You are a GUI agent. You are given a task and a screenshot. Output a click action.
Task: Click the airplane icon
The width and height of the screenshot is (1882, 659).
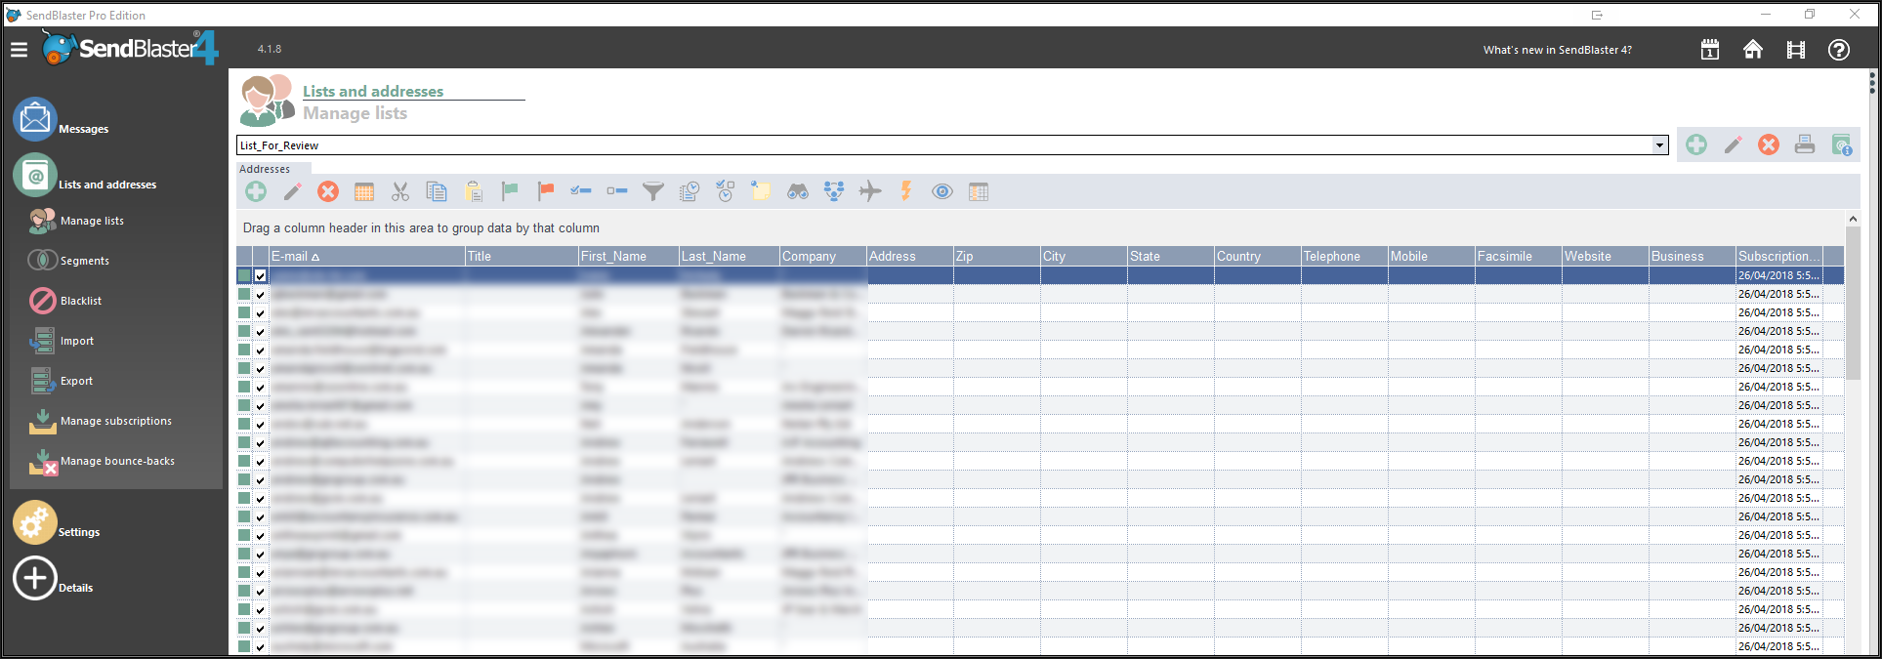[870, 191]
